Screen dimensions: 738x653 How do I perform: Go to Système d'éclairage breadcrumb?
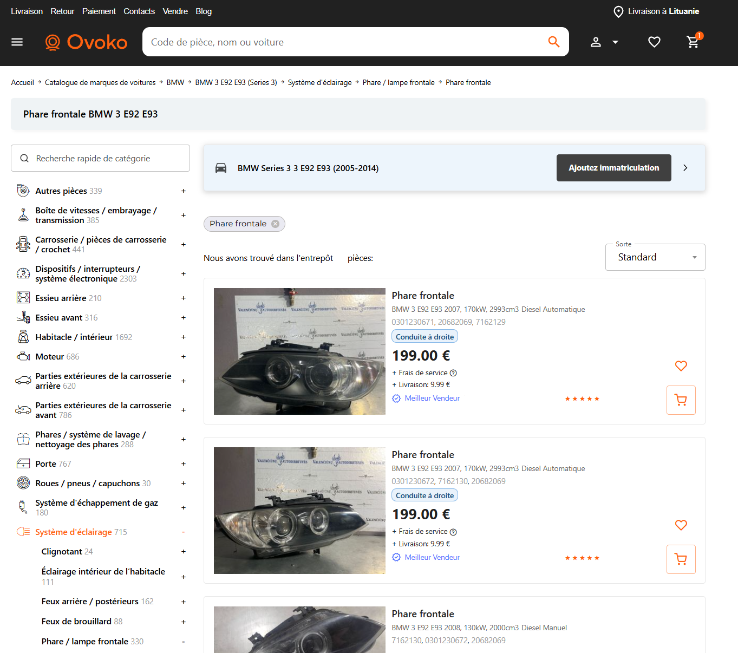coord(320,82)
